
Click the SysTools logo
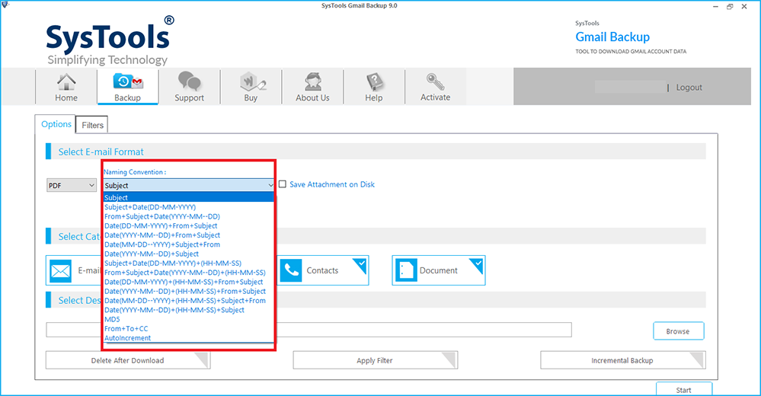[x=110, y=41]
